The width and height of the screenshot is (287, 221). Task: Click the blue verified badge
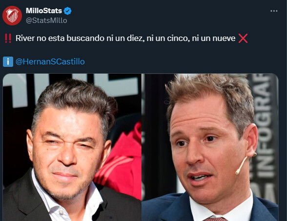coord(67,11)
